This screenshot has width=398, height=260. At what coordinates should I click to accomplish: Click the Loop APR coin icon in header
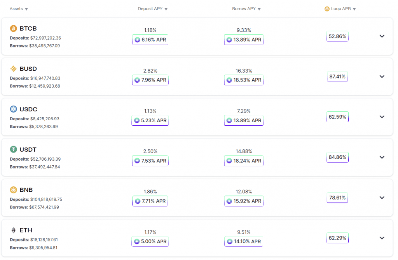tap(327, 9)
